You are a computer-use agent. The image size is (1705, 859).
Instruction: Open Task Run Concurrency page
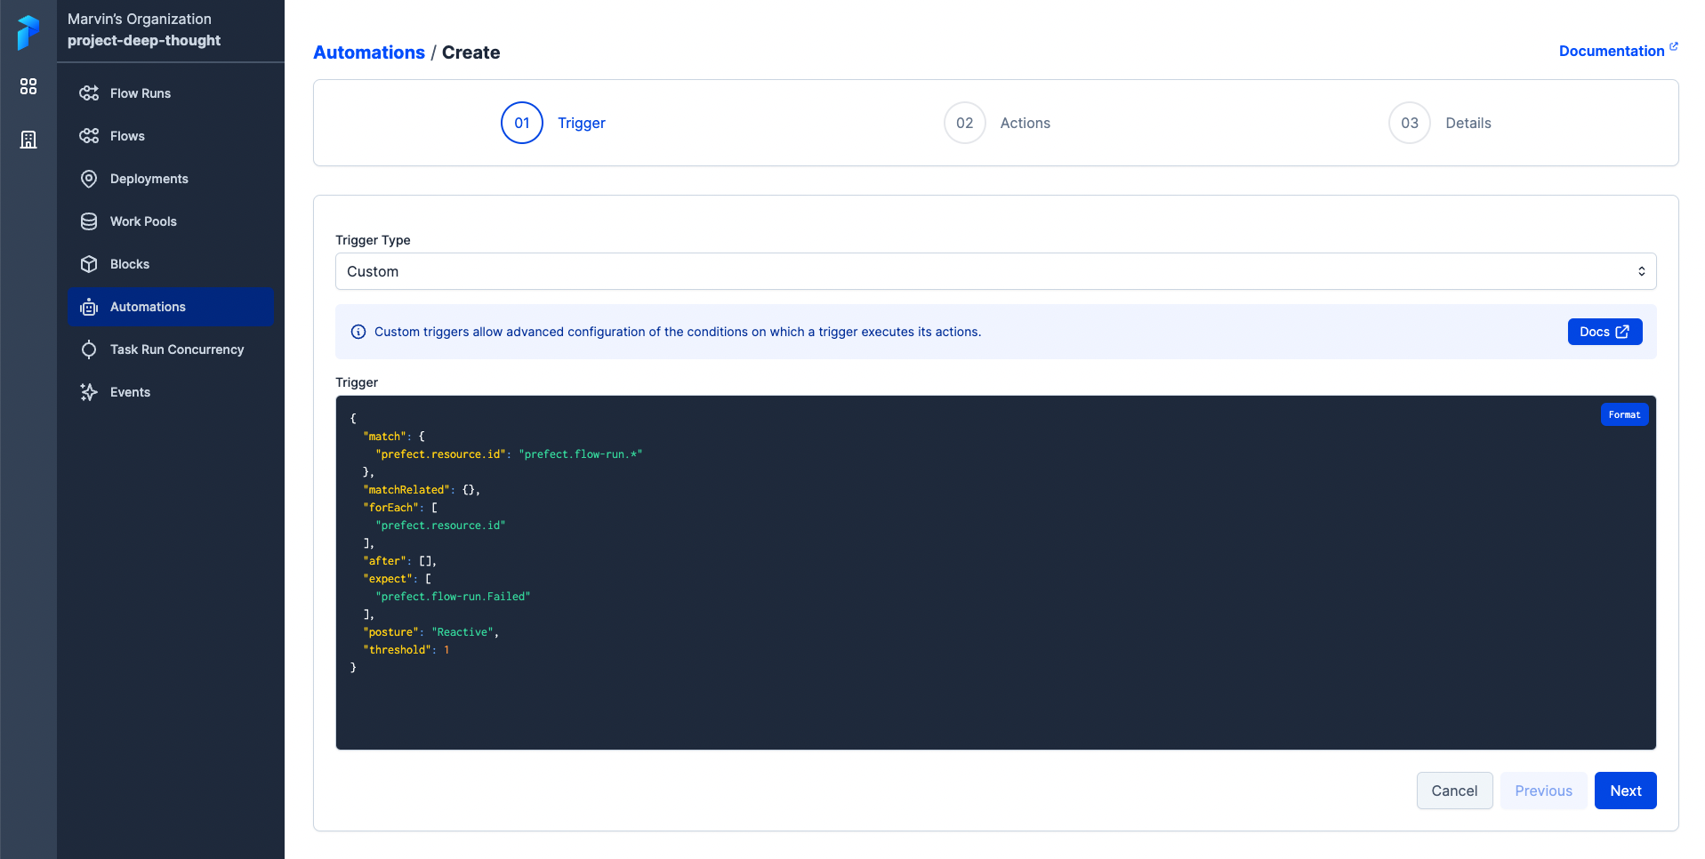tap(170, 349)
